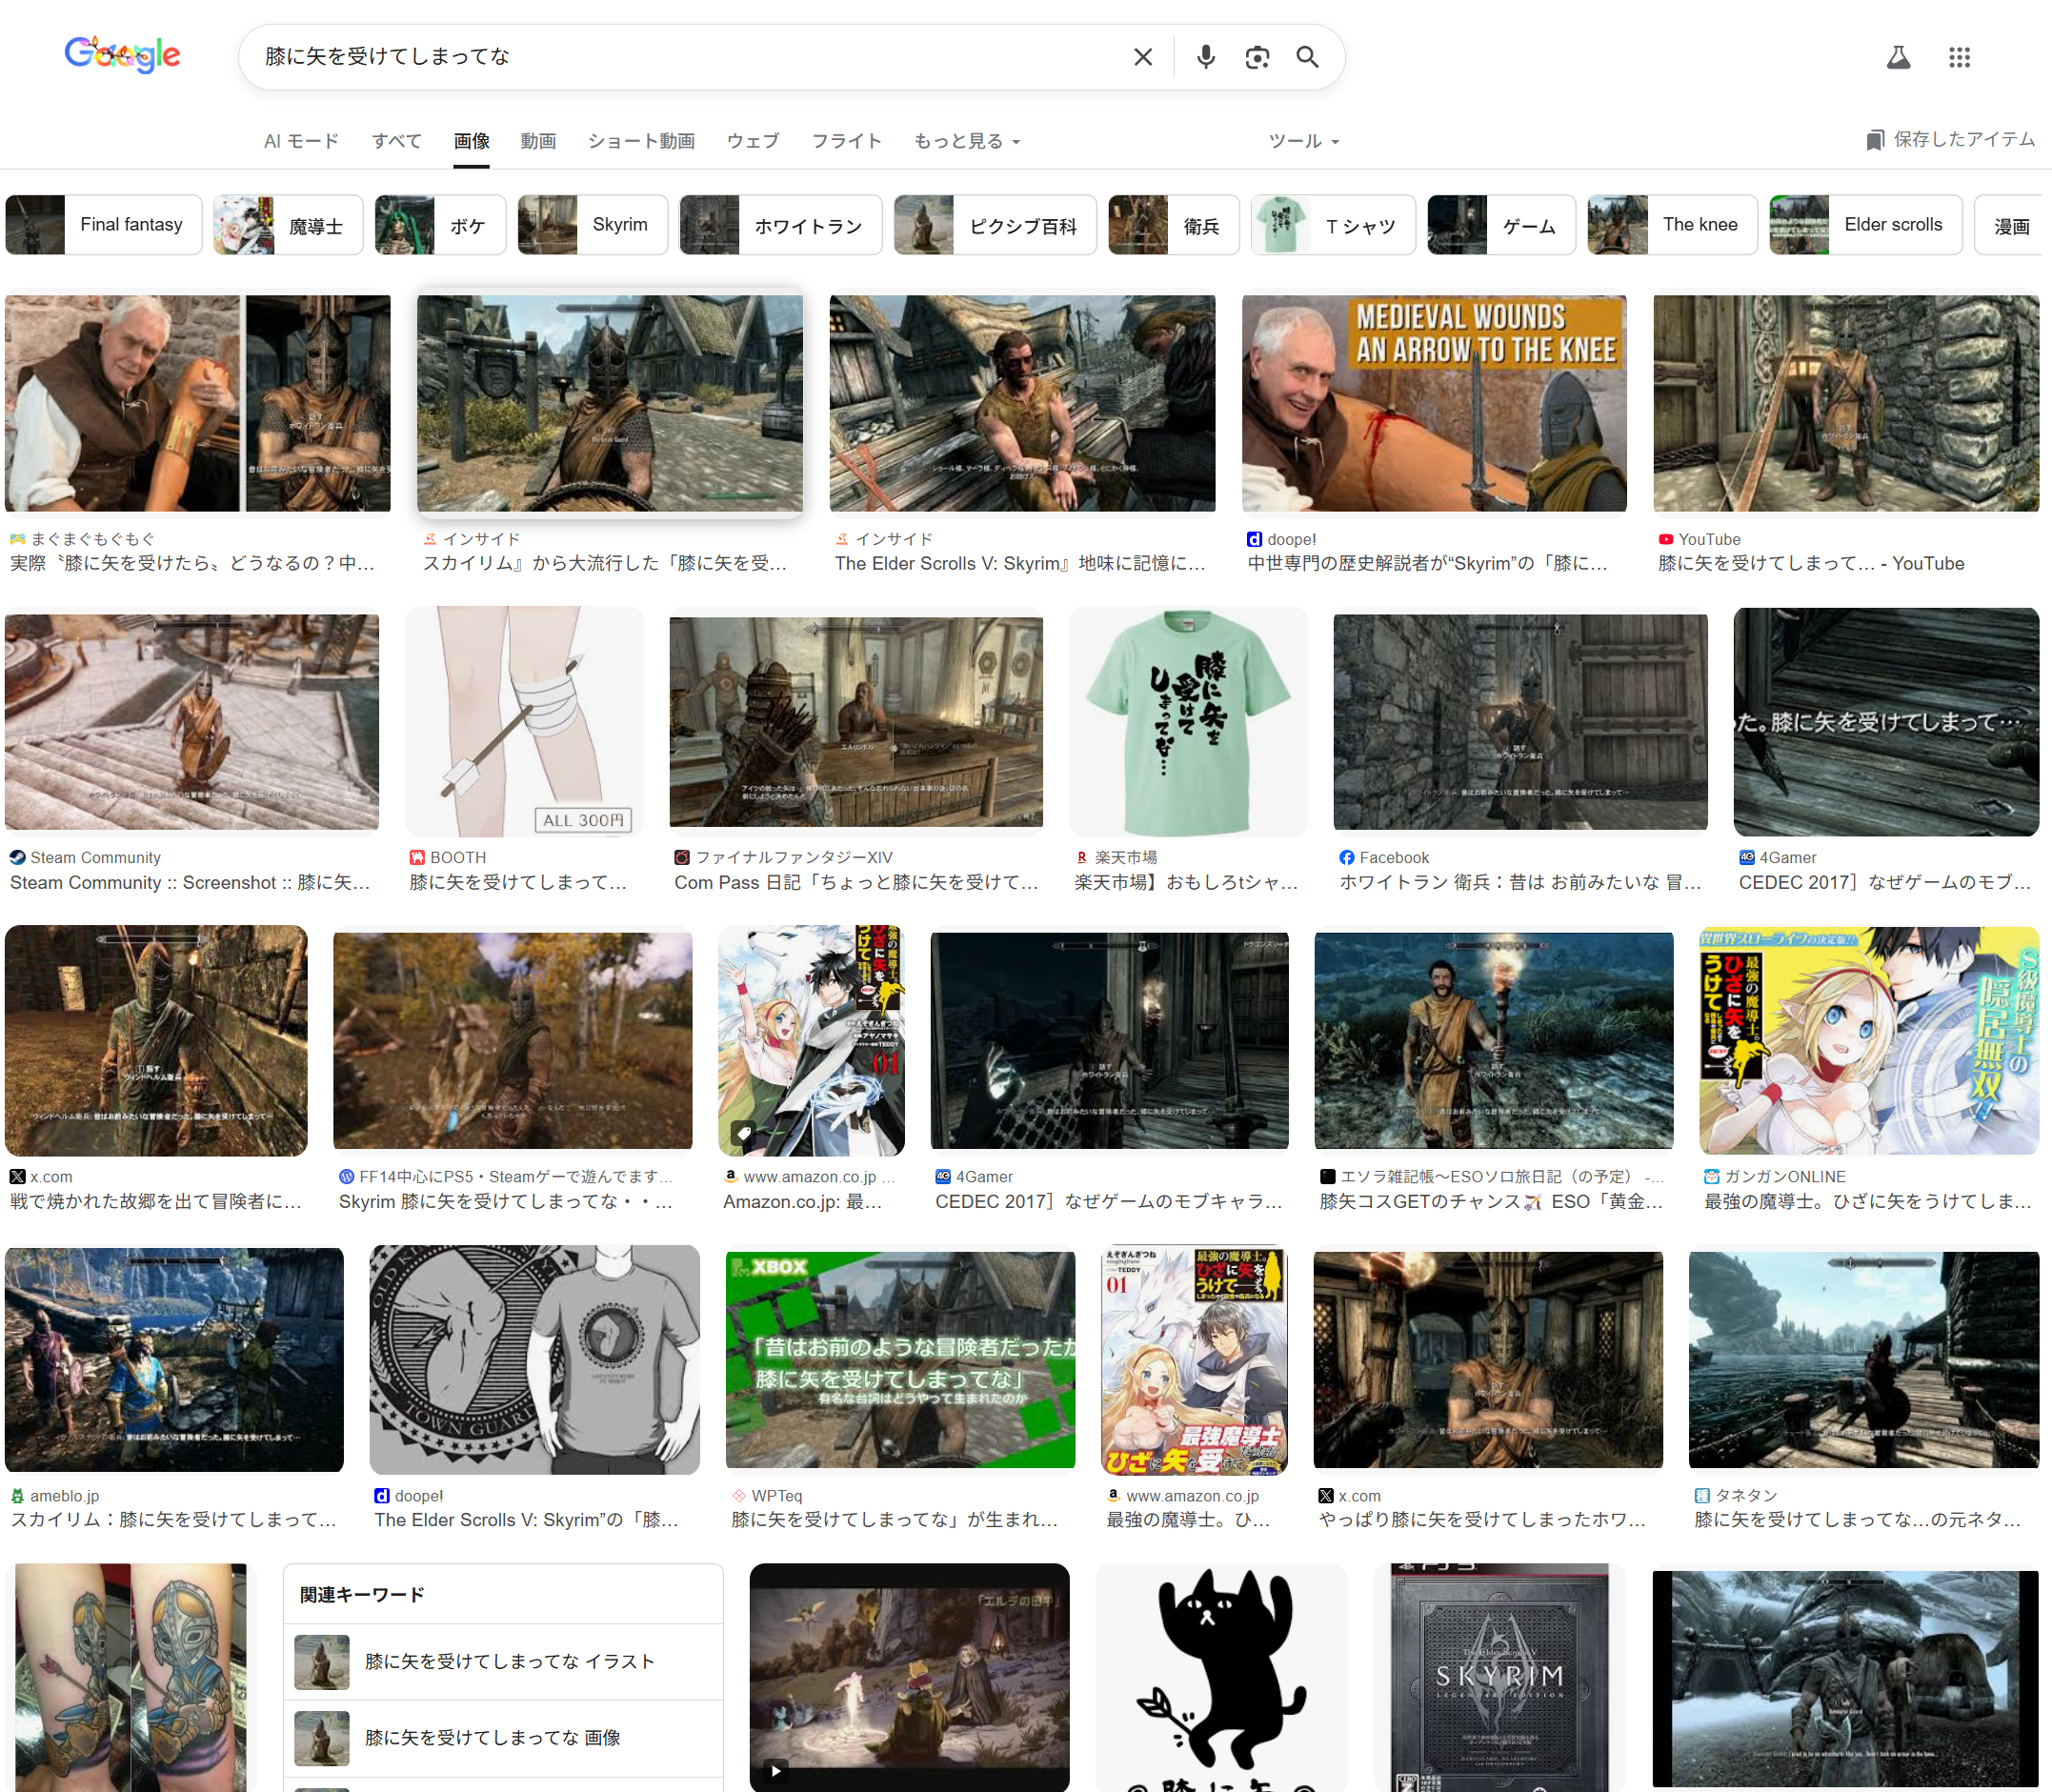Select the T シャツ filter chip
The width and height of the screenshot is (2052, 1792).
click(x=1332, y=226)
